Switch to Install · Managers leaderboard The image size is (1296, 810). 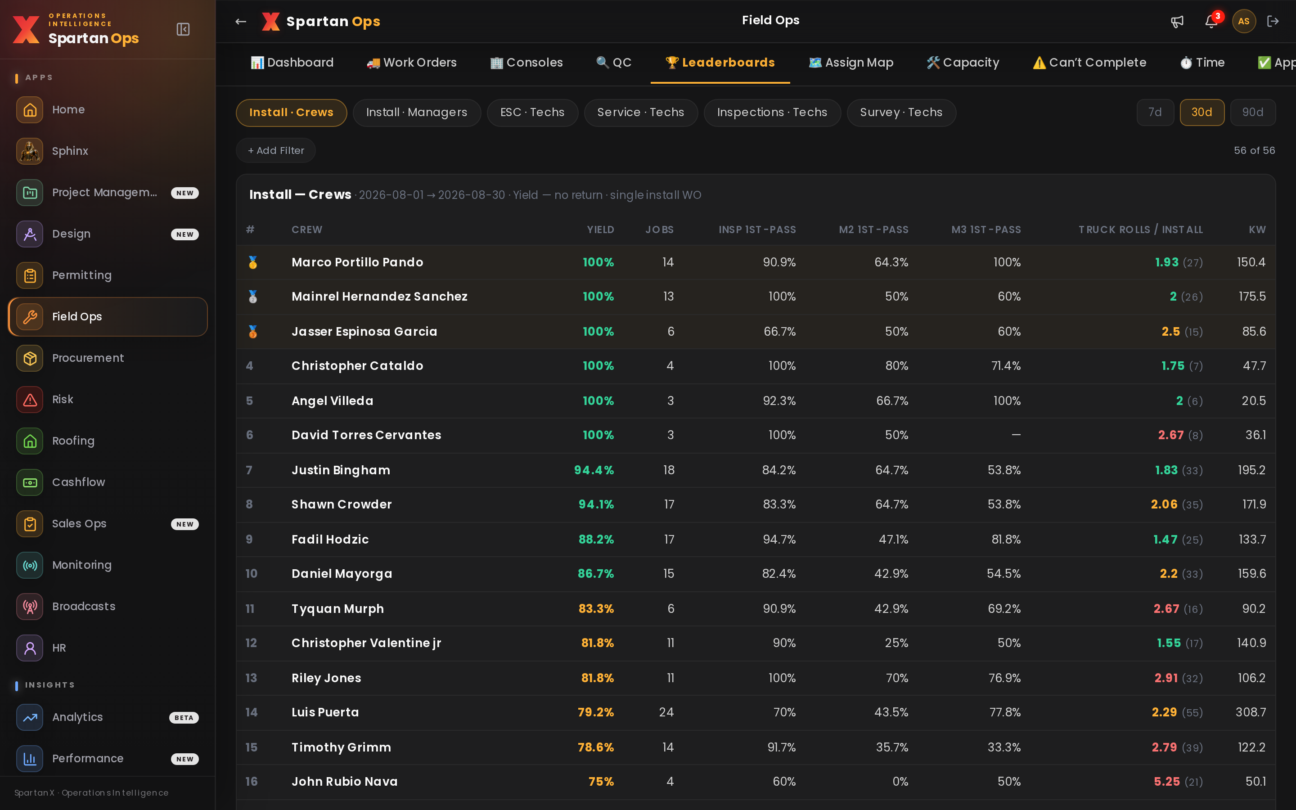tap(417, 112)
